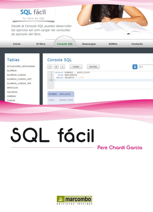Select table CURSOS
The height and width of the screenshot is (212, 153).
coord(11,100)
